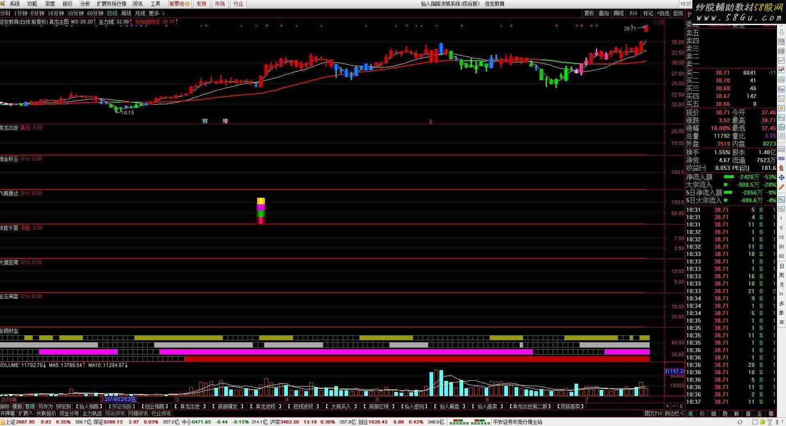This screenshot has width=786, height=426.
Task: Open the 系统 menu
Action: click(x=14, y=4)
